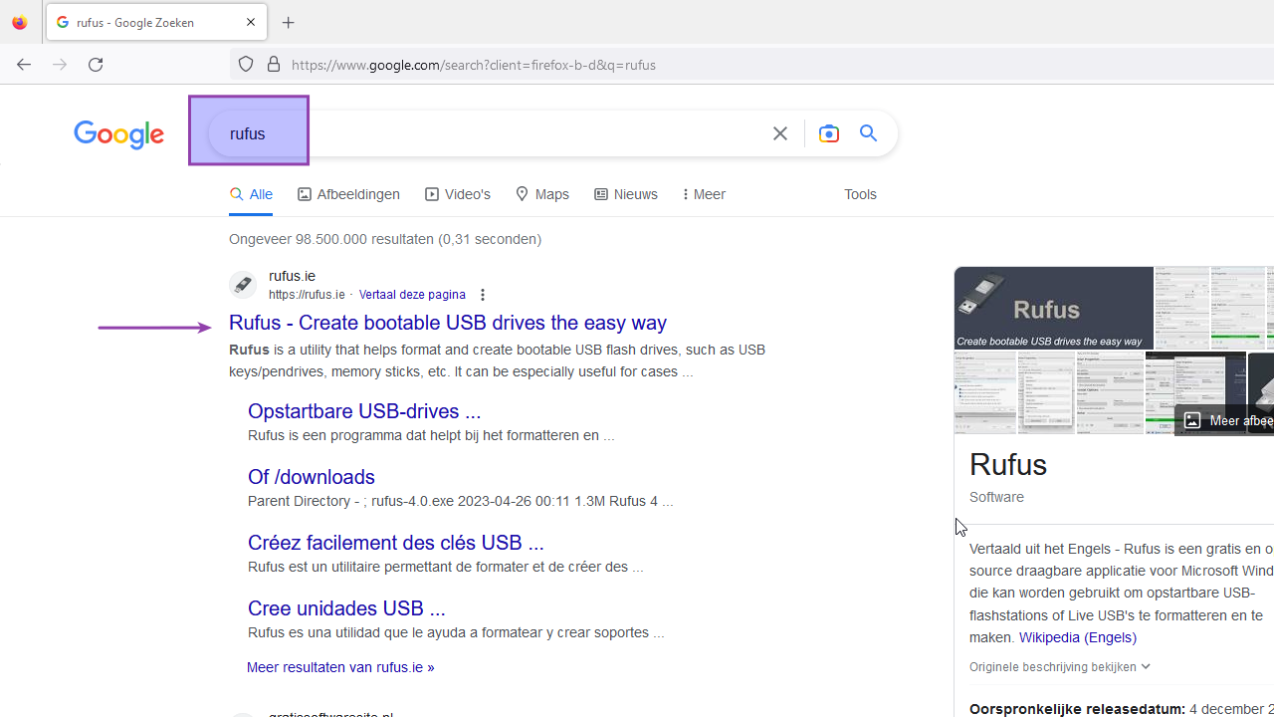Open a new tab with the plus button
This screenshot has width=1274, height=717.
coord(289,22)
